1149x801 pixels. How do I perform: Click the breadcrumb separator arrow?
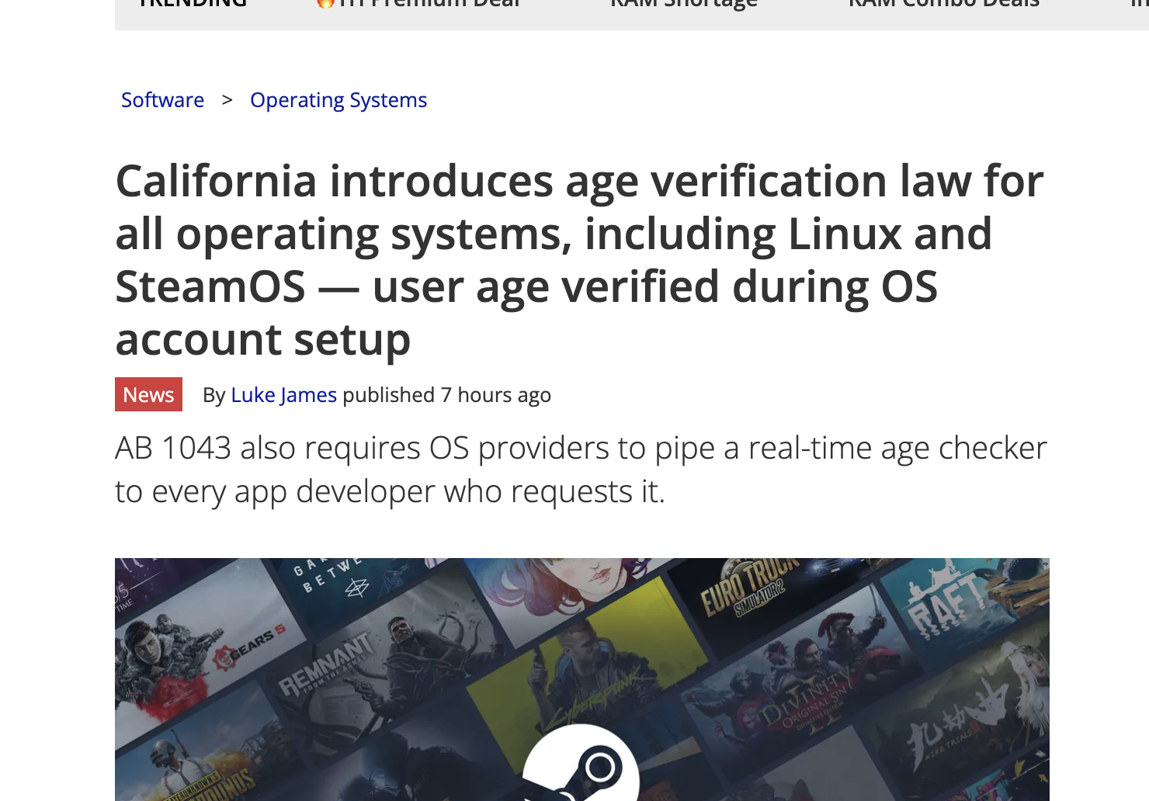(x=227, y=100)
